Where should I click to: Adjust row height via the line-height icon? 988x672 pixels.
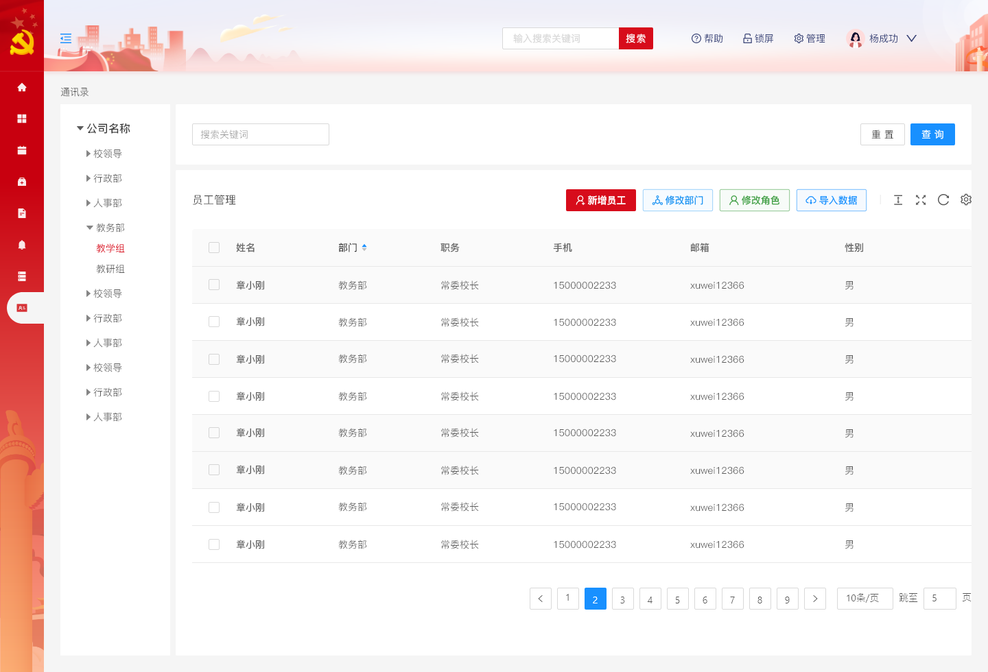click(x=898, y=200)
